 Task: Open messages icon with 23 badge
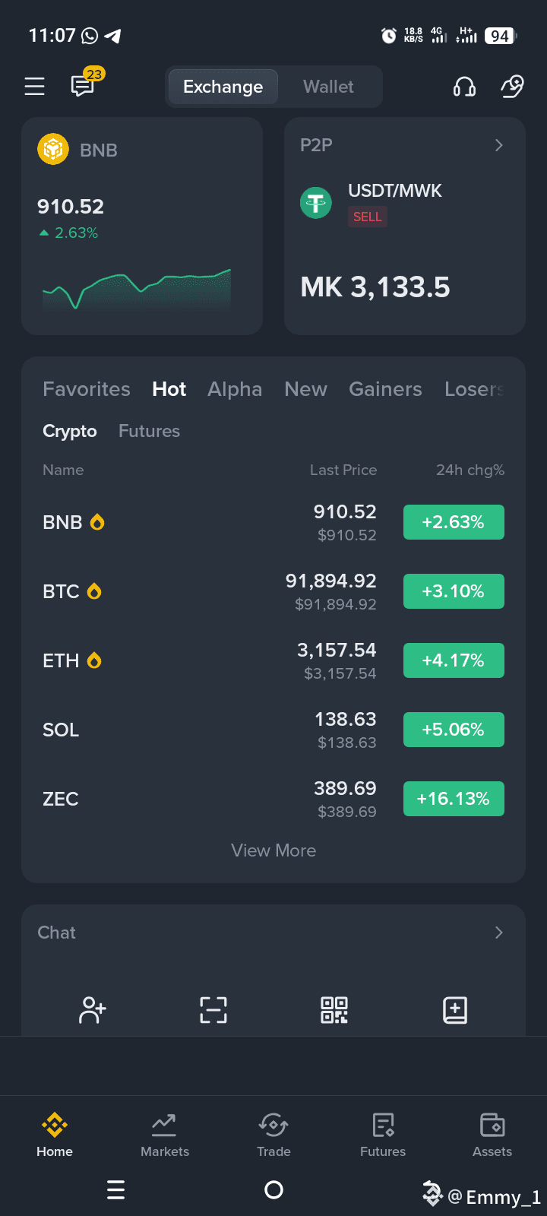(84, 85)
